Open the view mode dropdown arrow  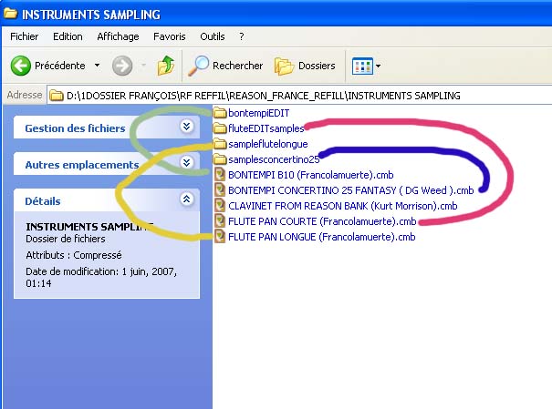(x=378, y=66)
